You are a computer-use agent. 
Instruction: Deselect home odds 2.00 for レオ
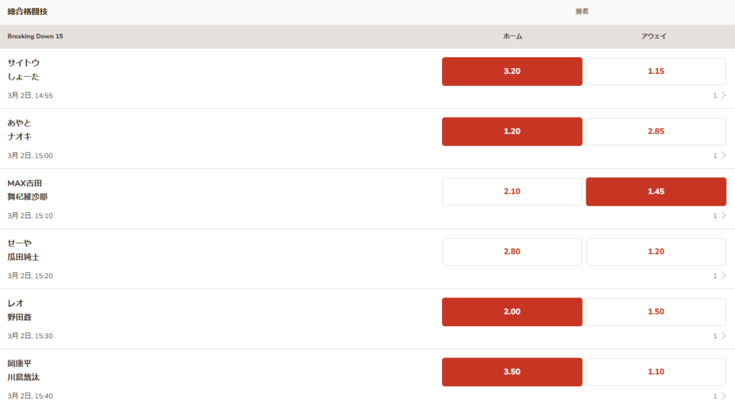pyautogui.click(x=512, y=312)
